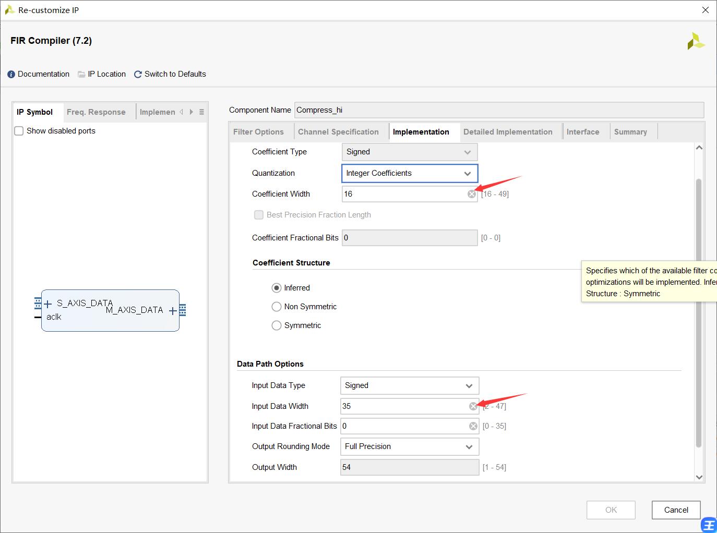Click the "[16 - 49]" range label

click(x=495, y=194)
